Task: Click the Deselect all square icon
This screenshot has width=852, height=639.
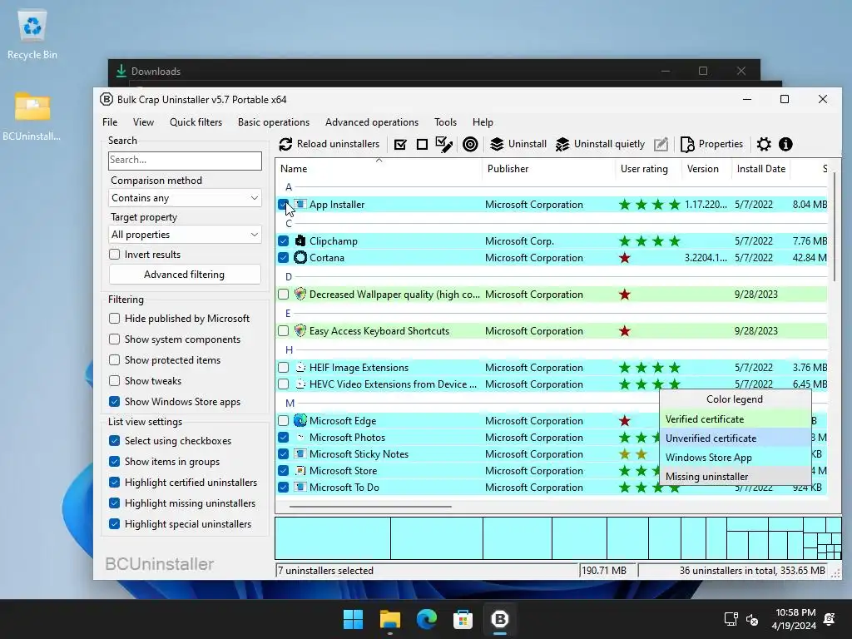Action: (x=422, y=145)
